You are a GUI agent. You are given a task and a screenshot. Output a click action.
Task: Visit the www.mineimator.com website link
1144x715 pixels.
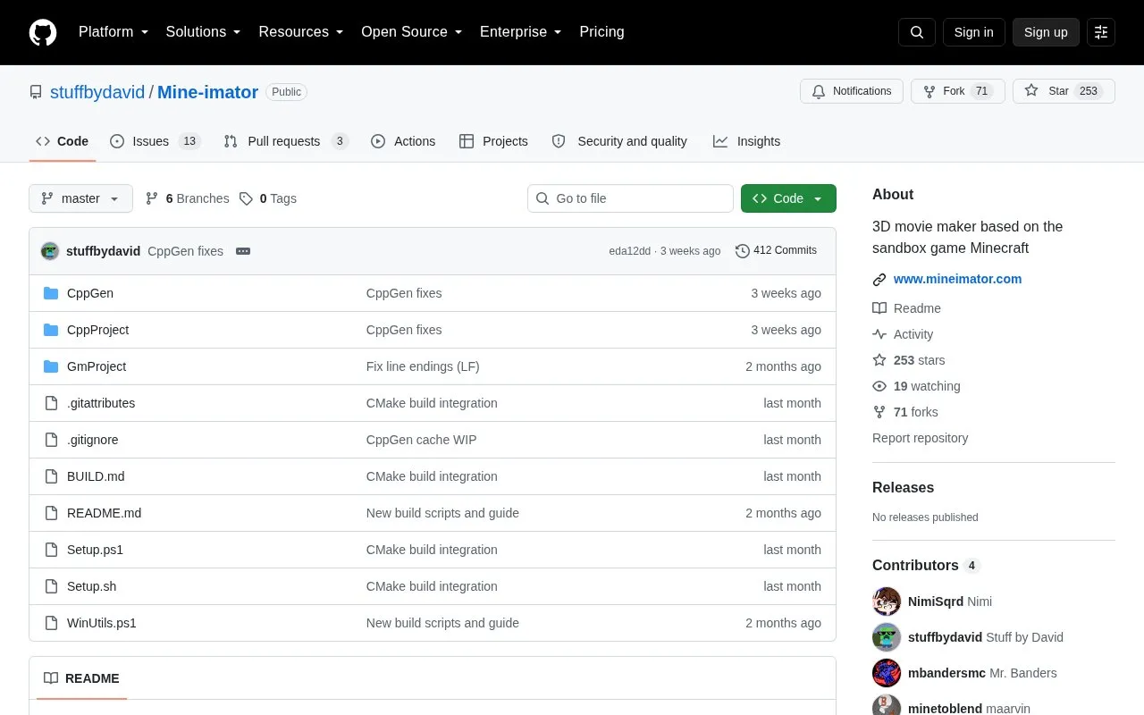tap(957, 279)
